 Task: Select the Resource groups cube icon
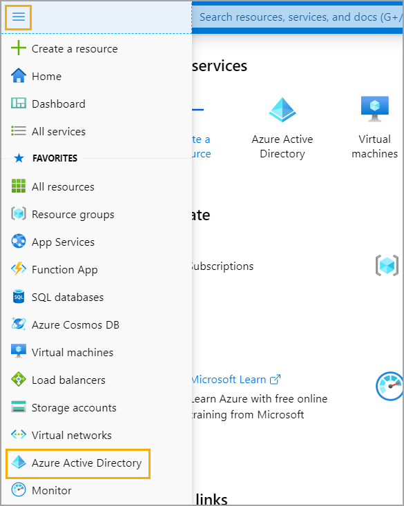click(x=19, y=213)
